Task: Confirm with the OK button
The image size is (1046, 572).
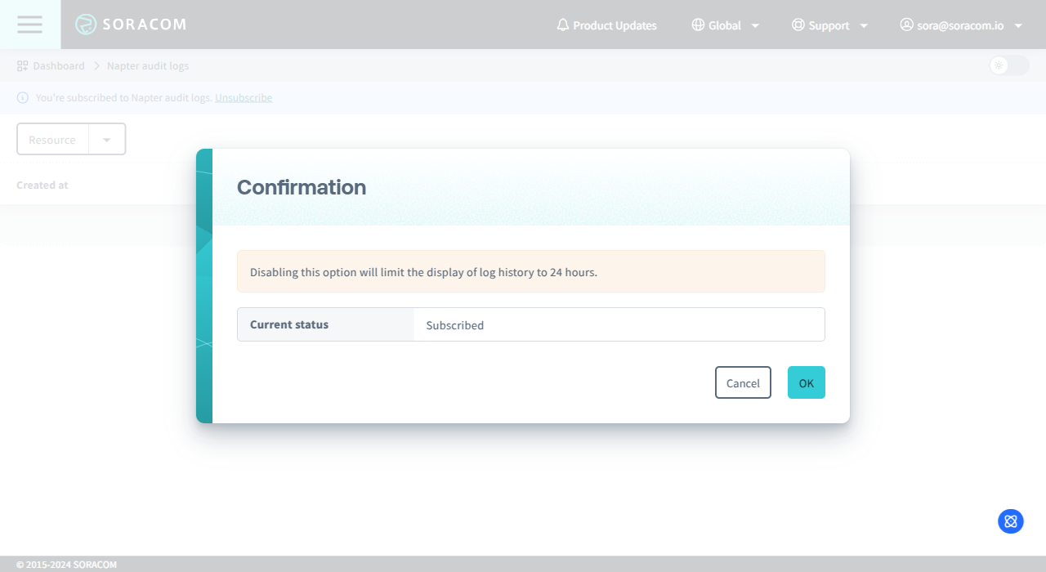Action: click(806, 382)
